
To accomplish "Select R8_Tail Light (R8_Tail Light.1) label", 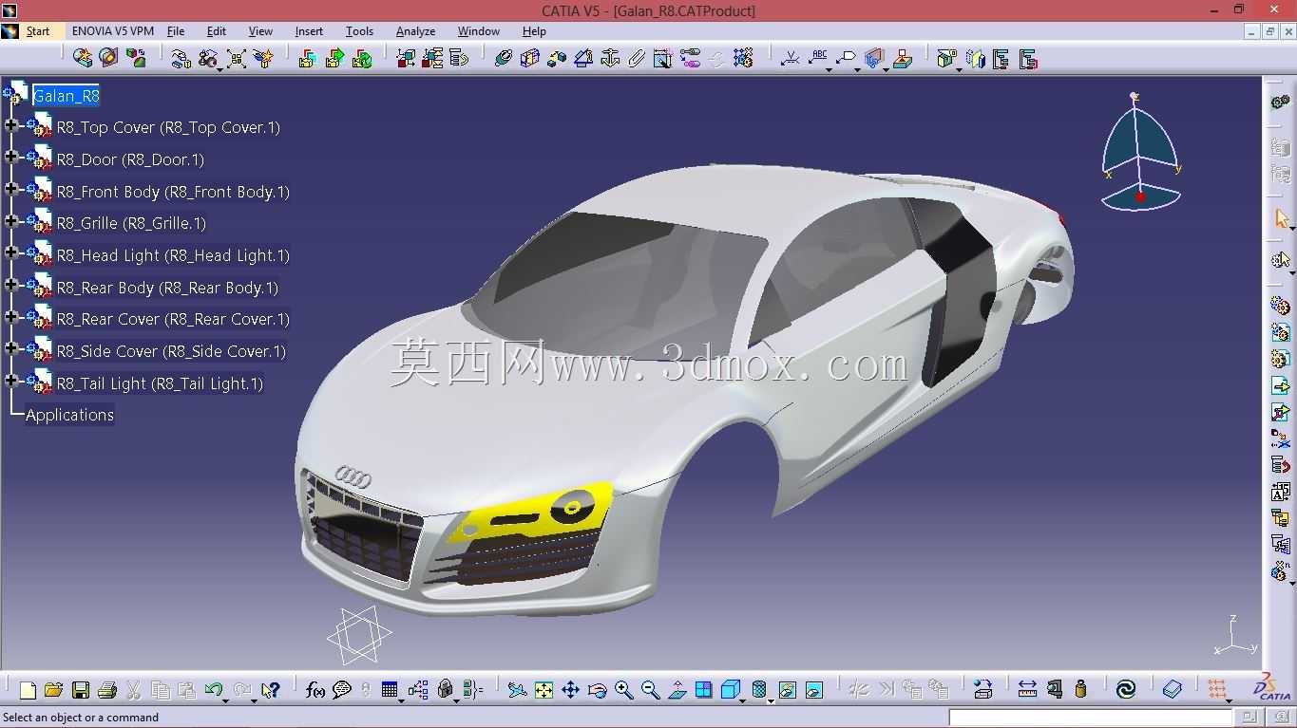I will (160, 383).
